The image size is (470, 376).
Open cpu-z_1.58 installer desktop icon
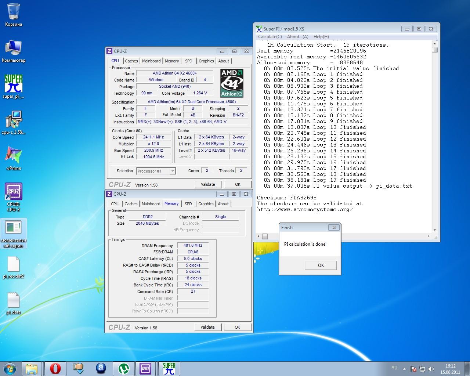pos(13,123)
